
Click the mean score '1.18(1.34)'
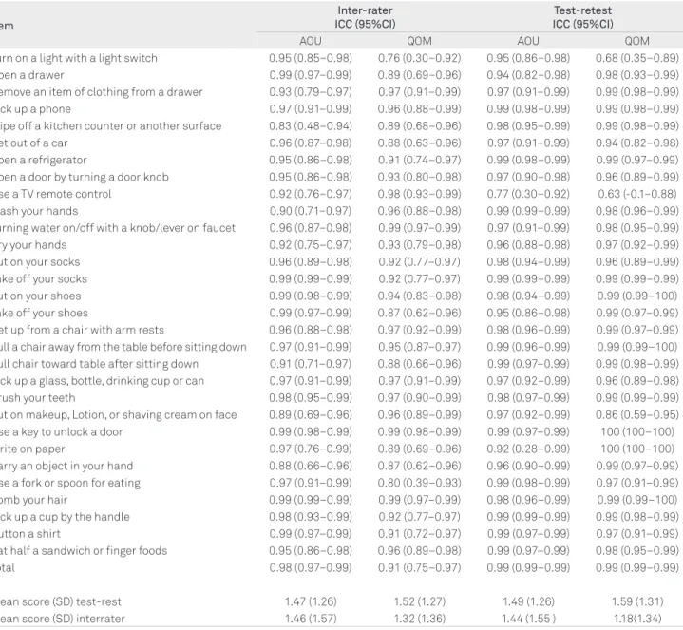[637, 619]
